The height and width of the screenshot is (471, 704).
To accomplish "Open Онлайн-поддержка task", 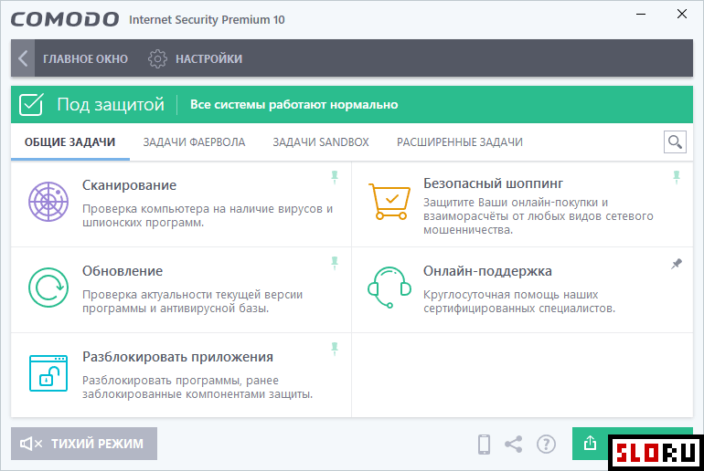I will coord(487,271).
